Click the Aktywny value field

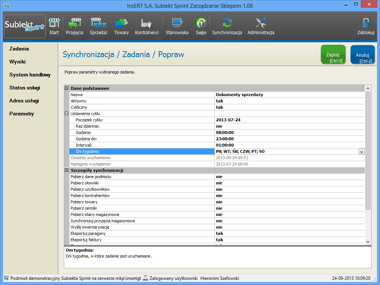[289, 101]
